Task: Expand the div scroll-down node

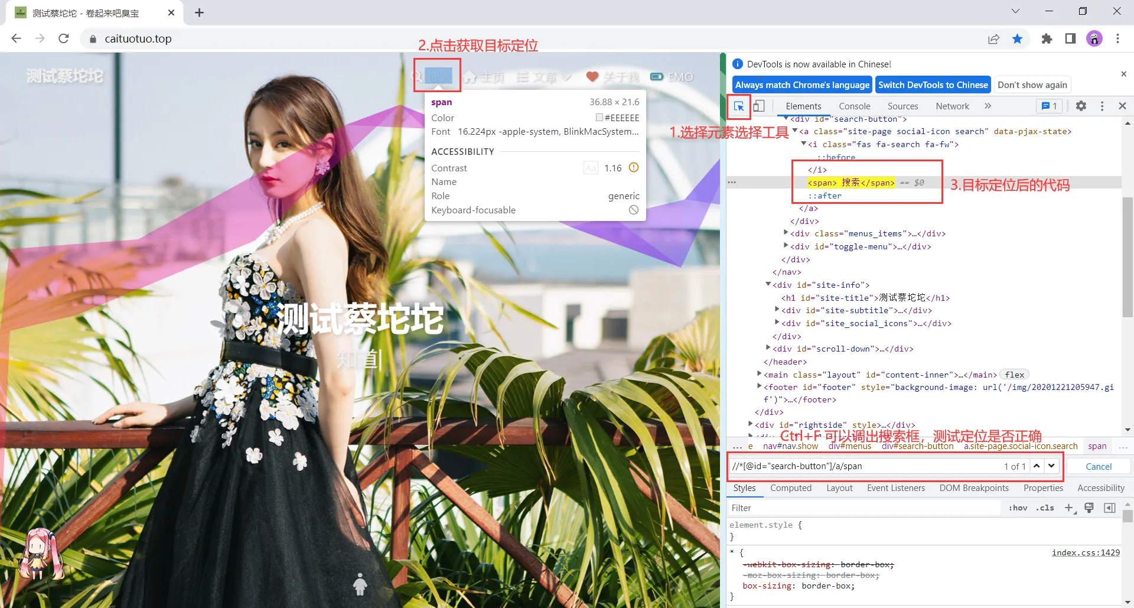Action: click(x=768, y=348)
